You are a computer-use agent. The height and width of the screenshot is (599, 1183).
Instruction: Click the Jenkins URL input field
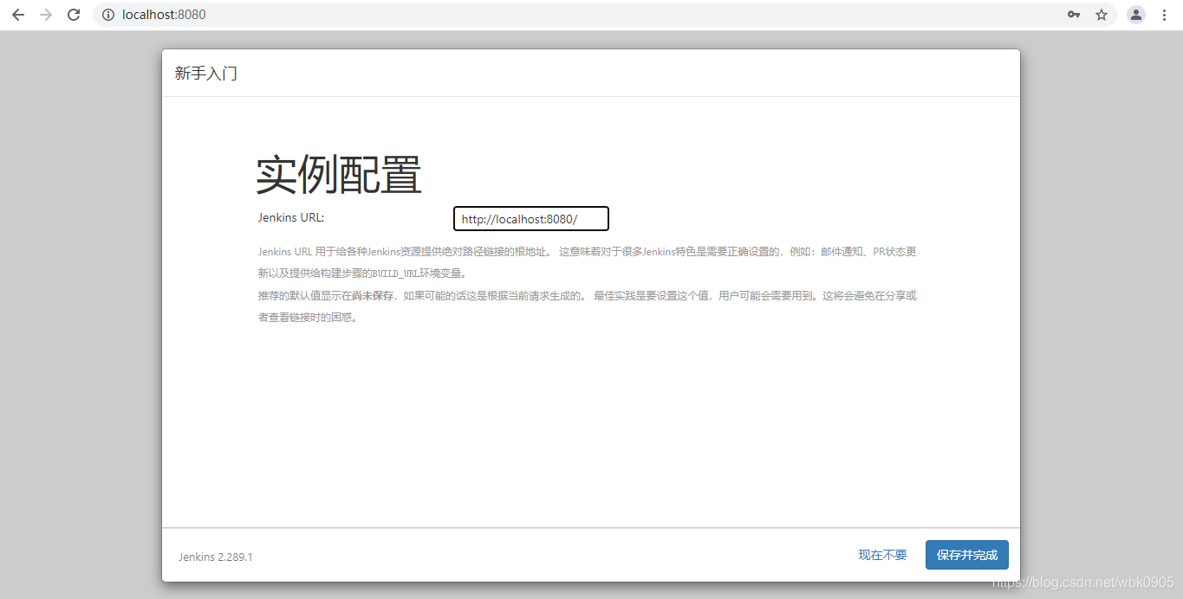pyautogui.click(x=531, y=219)
